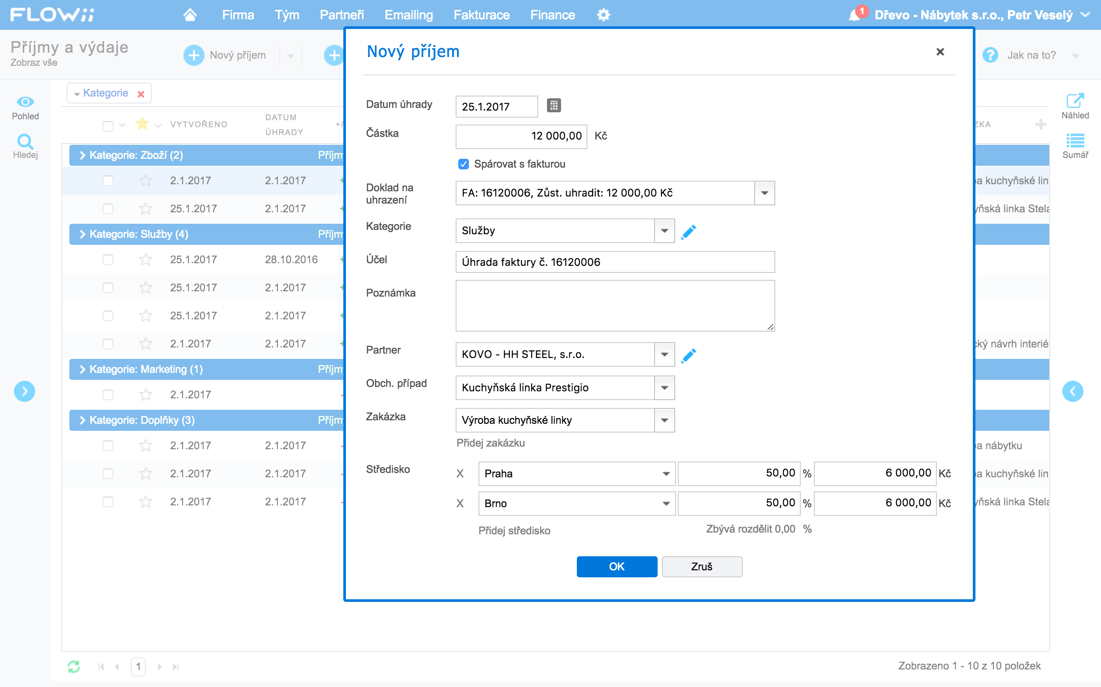Click the star column header icon

click(x=142, y=124)
